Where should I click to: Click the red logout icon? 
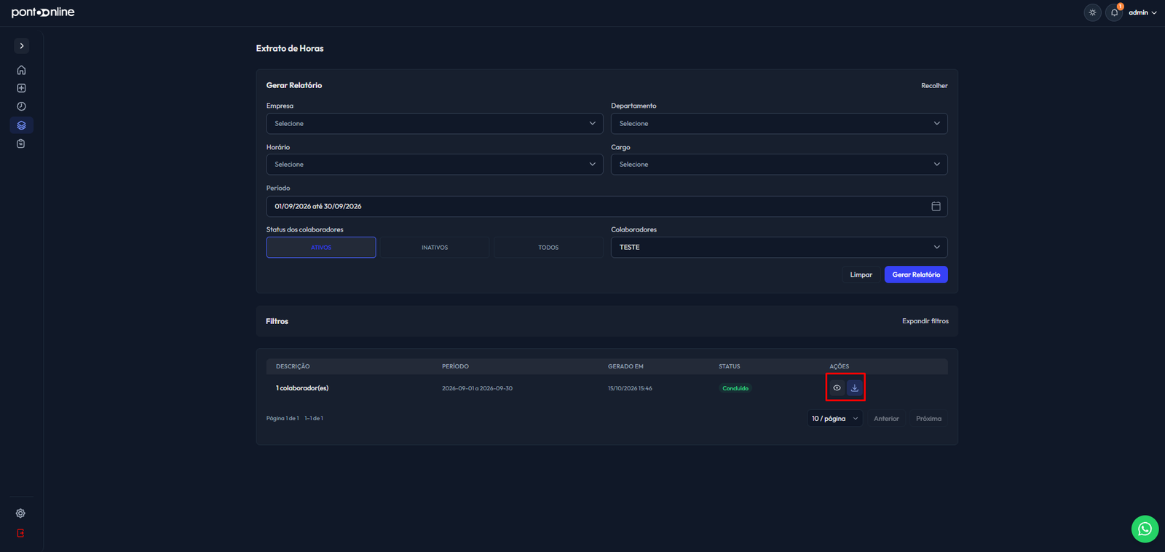point(20,533)
